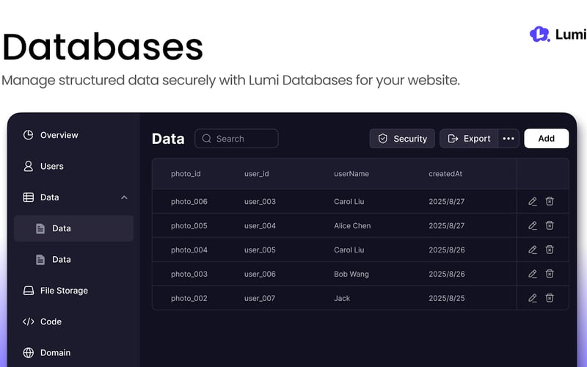
Task: Delete the photo_003 row
Action: point(549,274)
